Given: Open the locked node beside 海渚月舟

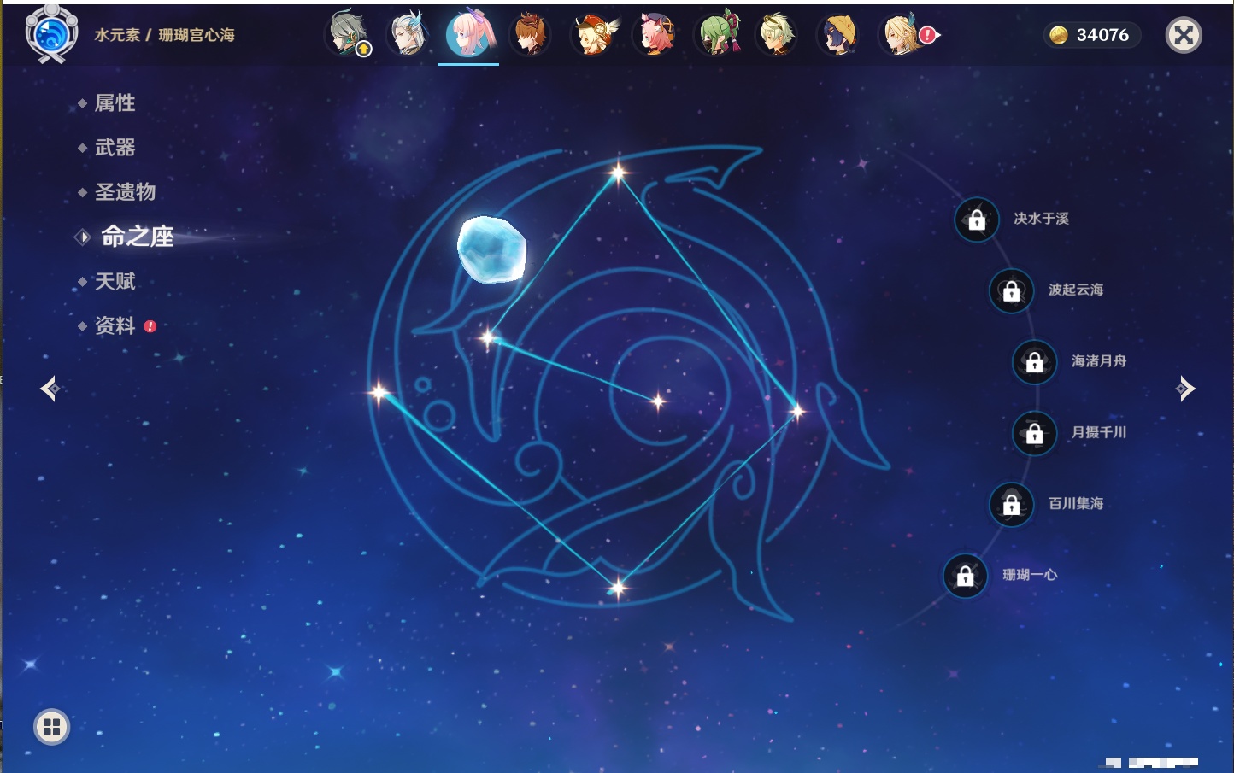Looking at the screenshot, I should coord(1035,362).
